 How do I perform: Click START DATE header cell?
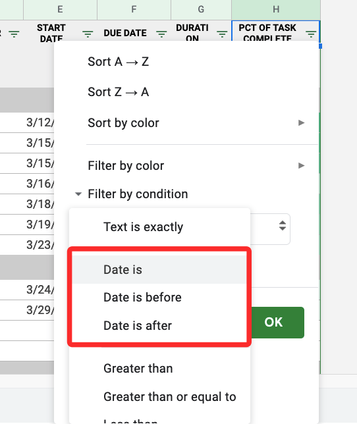click(x=51, y=33)
